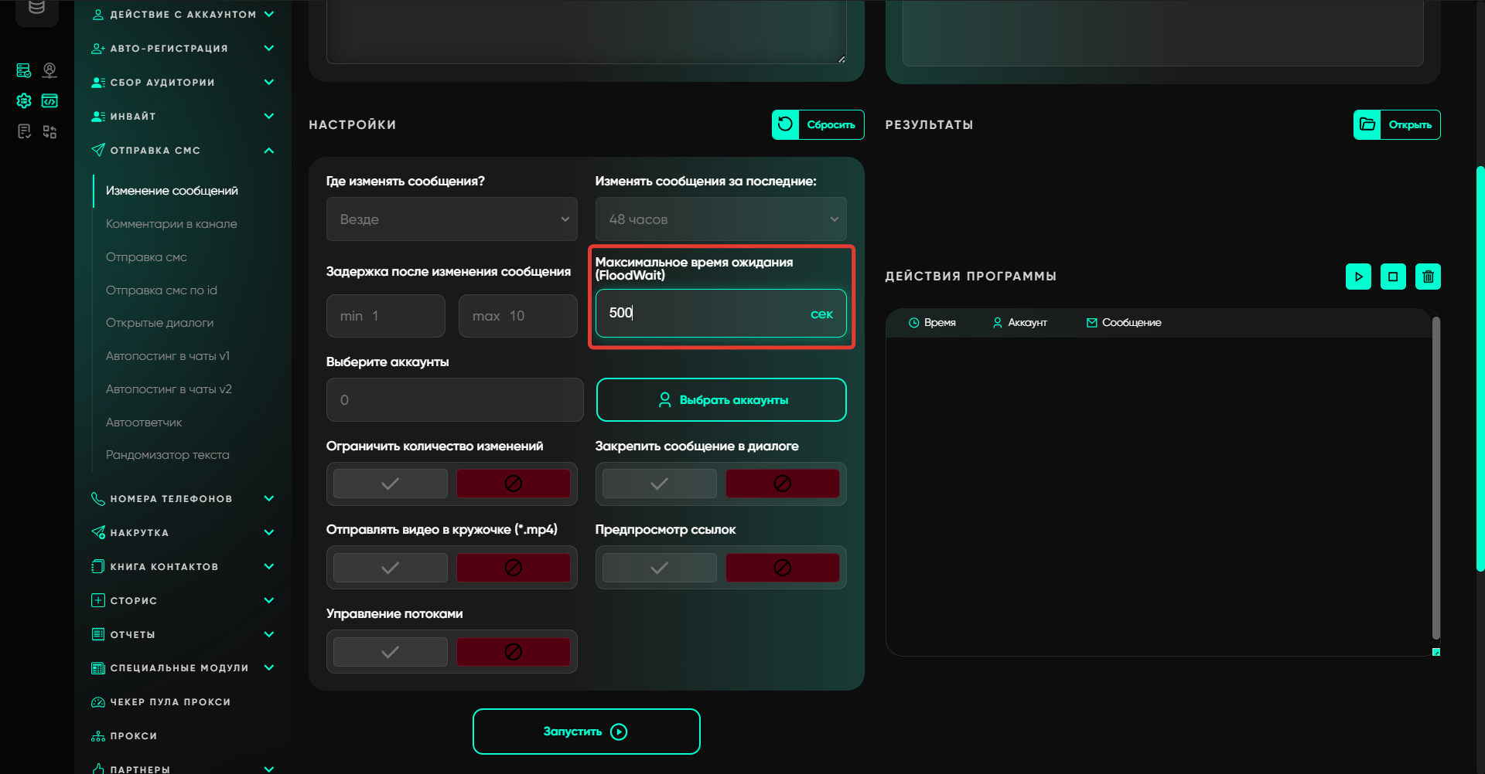Click the Выбрать аккаунты button
Viewport: 1485px width, 774px height.
pos(721,400)
